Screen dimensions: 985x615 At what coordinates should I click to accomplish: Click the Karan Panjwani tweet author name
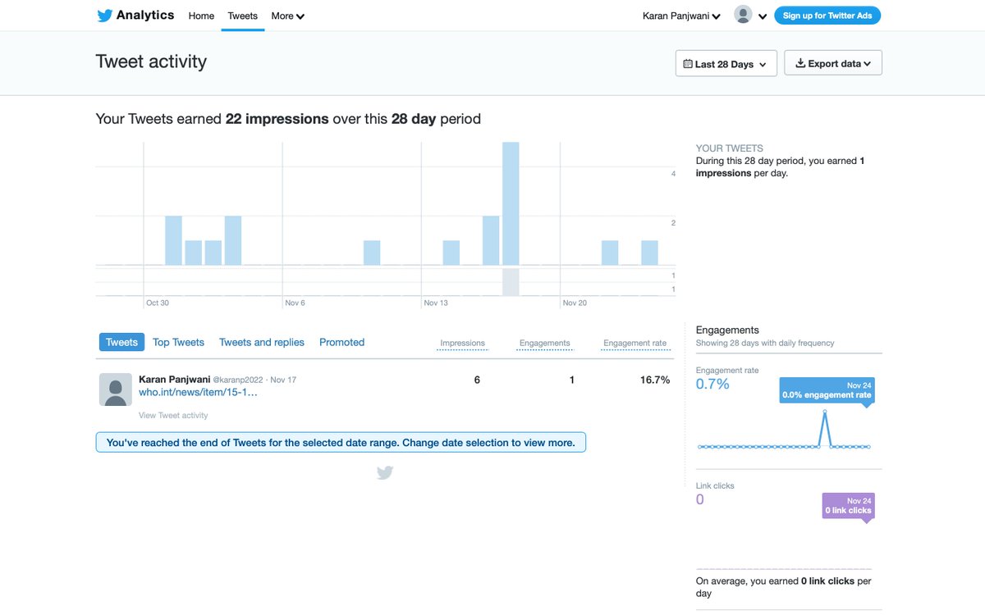174,380
